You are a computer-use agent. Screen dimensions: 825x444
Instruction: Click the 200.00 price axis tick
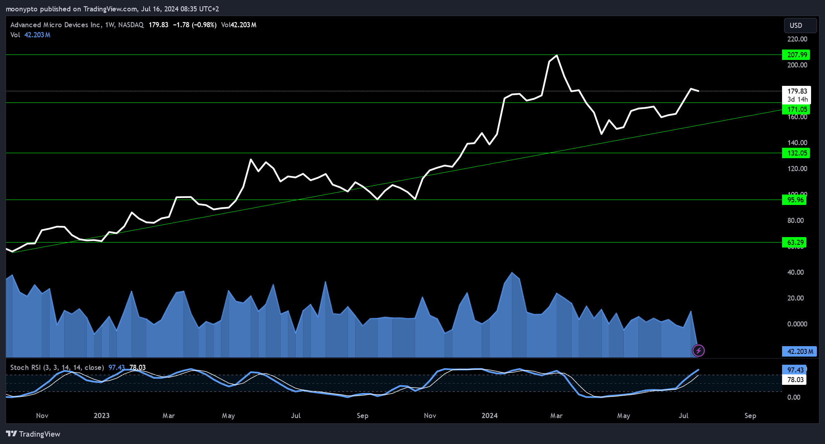coord(797,65)
